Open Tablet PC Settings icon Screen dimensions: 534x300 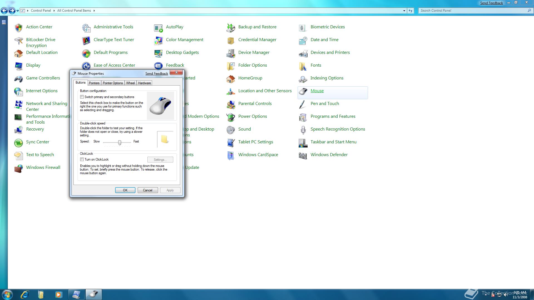[231, 143]
